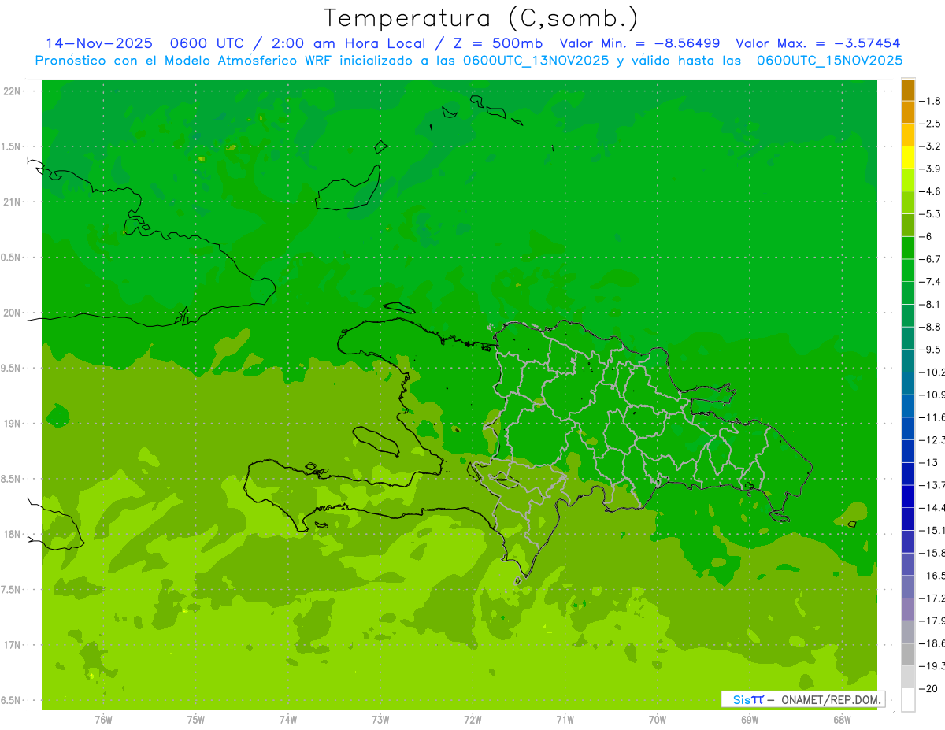Click the '20N' latitude label
The image size is (945, 730).
[x=12, y=313]
